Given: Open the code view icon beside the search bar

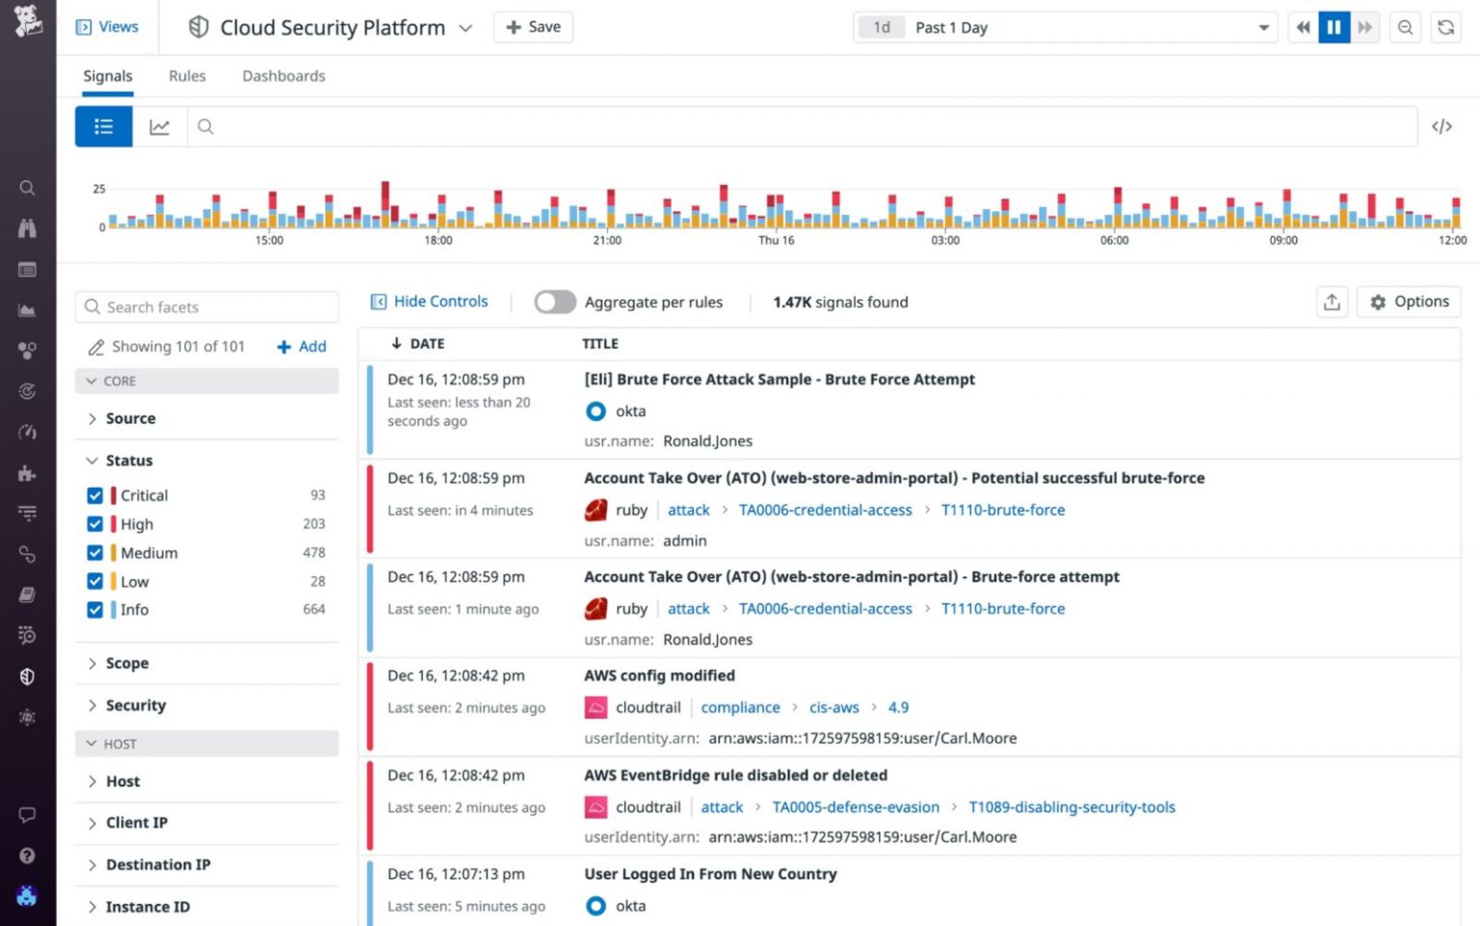Looking at the screenshot, I should coord(1442,126).
